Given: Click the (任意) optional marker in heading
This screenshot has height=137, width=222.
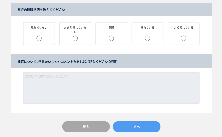Looking at the screenshot, I should (x=113, y=61).
